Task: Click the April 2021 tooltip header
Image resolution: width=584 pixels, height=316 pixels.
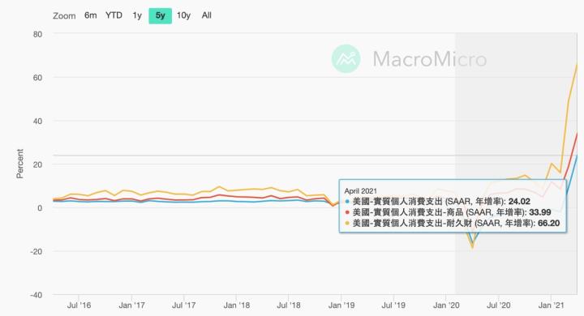Action: coord(360,191)
